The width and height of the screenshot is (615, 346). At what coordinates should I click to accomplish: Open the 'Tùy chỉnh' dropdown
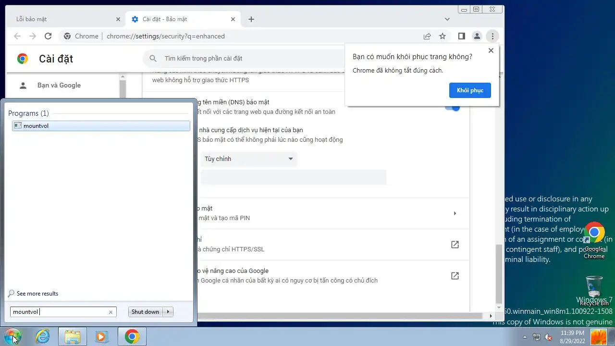pyautogui.click(x=248, y=159)
